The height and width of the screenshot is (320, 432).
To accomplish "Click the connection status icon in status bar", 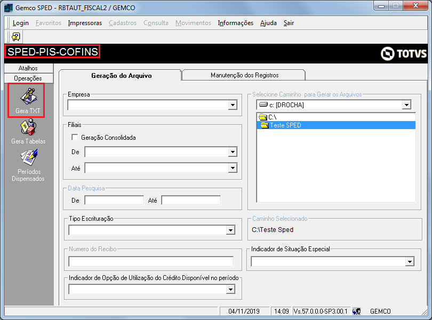I will tap(356, 311).
